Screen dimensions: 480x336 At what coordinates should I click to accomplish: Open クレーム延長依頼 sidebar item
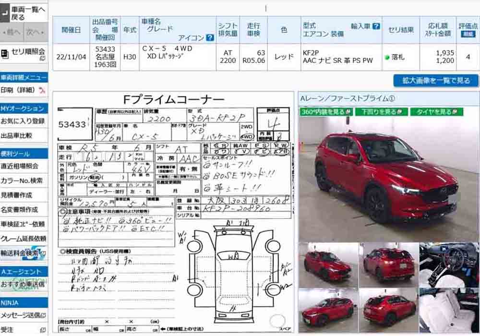[23, 239]
